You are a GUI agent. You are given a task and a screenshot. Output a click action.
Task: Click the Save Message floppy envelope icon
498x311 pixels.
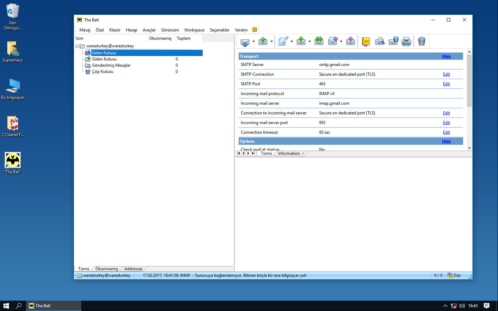coord(393,41)
